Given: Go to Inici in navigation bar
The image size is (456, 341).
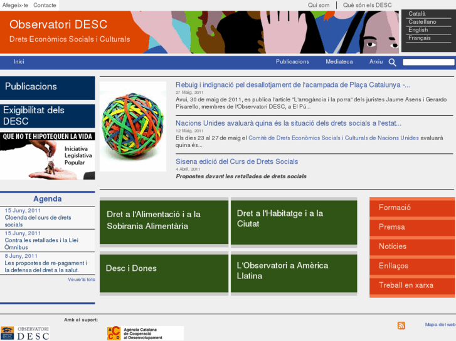Looking at the screenshot, I should (19, 61).
